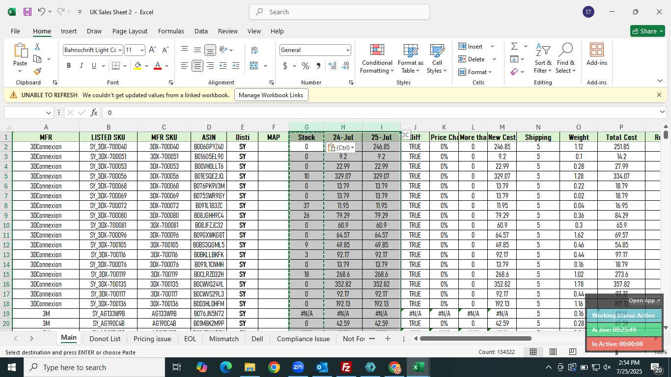Click the Decrease Indent icon
The height and width of the screenshot is (377, 671).
pyautogui.click(x=223, y=66)
